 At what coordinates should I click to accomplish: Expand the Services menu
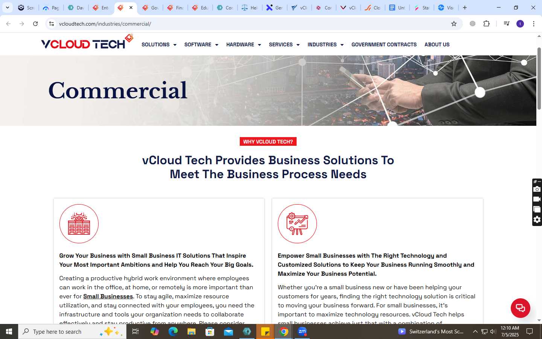[284, 44]
